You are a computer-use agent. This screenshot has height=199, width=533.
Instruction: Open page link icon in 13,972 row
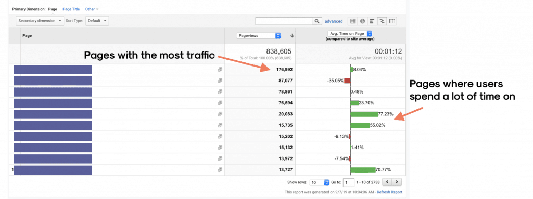[x=220, y=158]
